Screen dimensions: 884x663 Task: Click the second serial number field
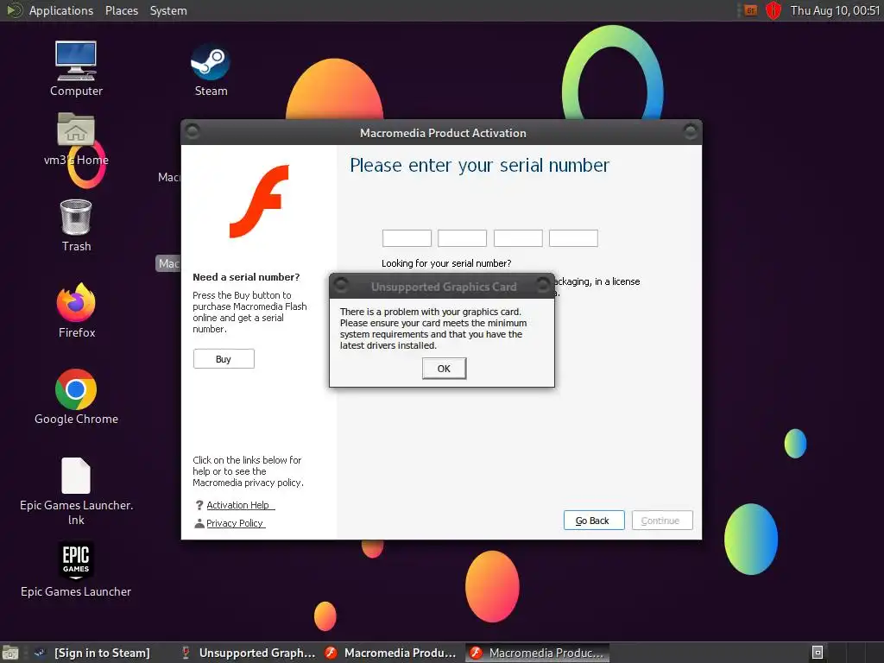click(x=462, y=238)
